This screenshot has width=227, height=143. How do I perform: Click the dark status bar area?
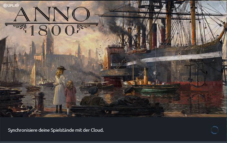coord(113,129)
